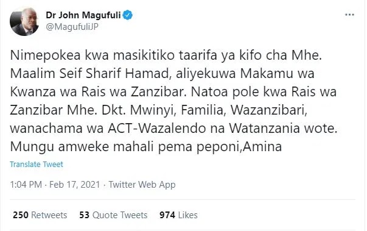Image resolution: width=367 pixels, height=231 pixels.
Task: Open the Twitter Web App source link
Action: point(142,185)
